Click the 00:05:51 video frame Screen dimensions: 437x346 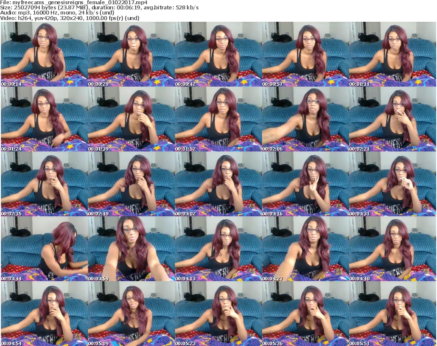(393, 314)
